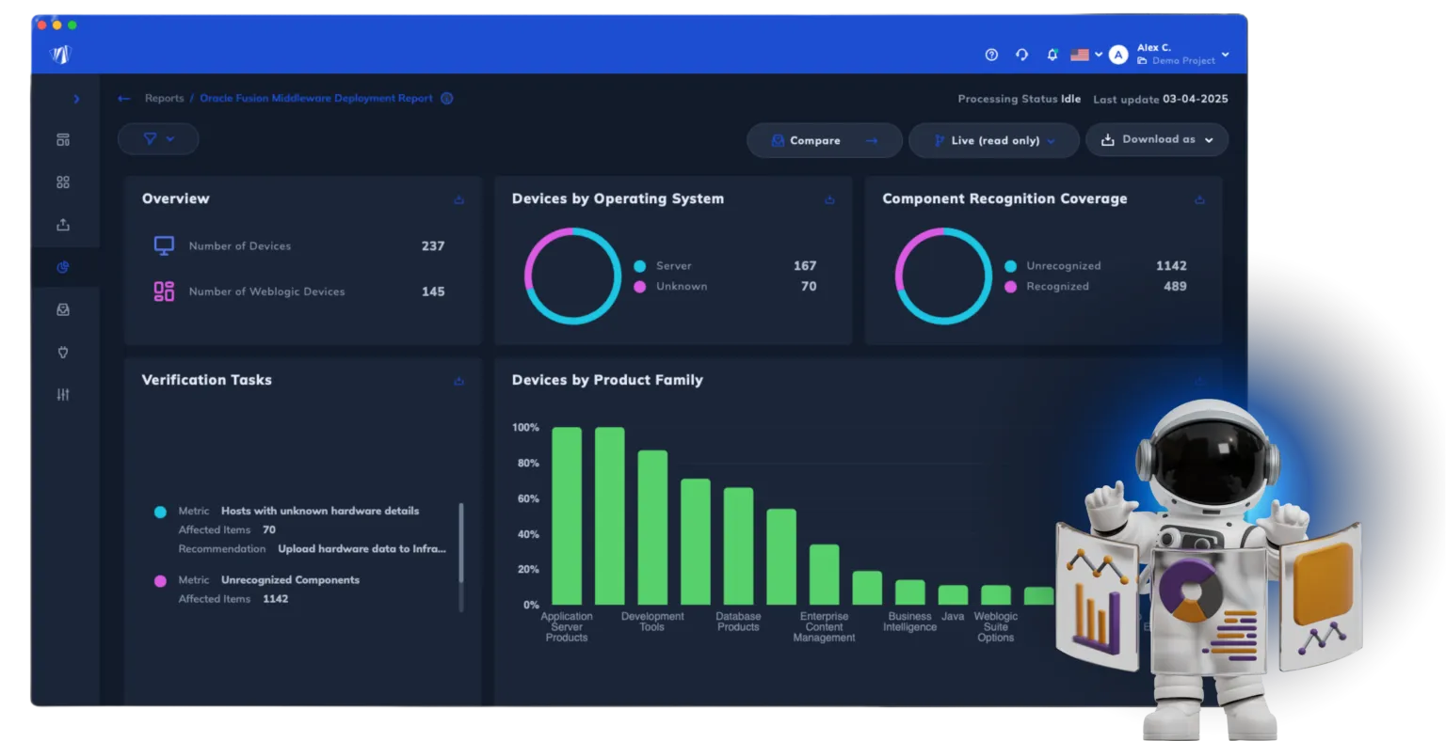
Task: Click the Weblogic devices count 145
Action: click(433, 292)
